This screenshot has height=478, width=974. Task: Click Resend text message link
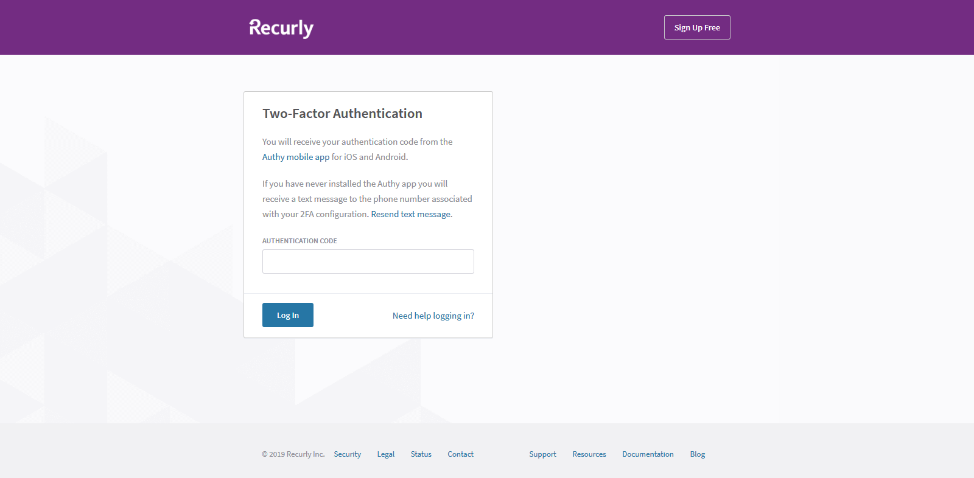(x=412, y=214)
